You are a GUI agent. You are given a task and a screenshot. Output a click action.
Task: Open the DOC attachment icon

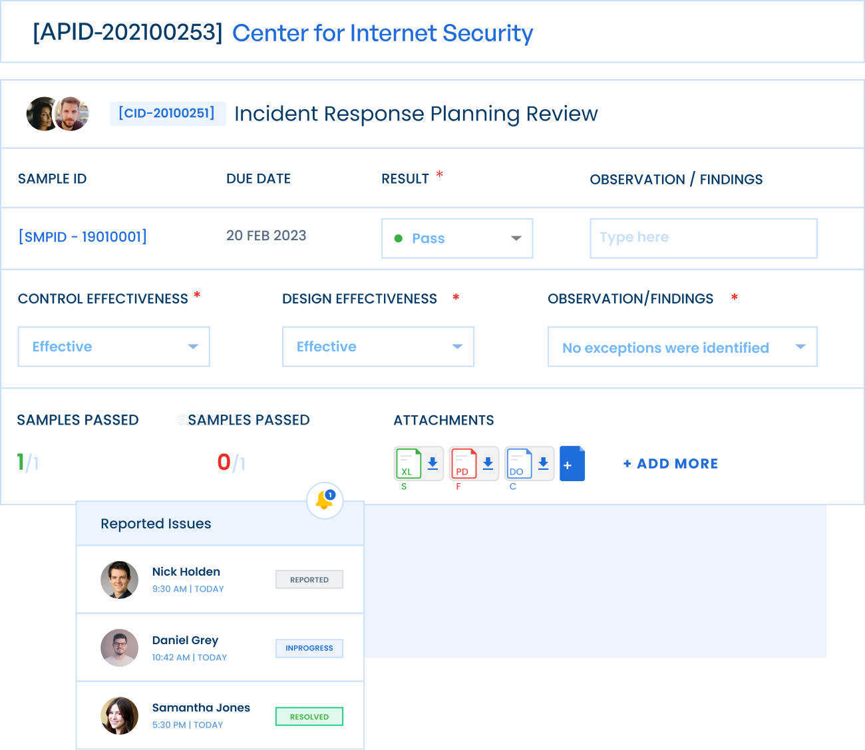click(519, 463)
